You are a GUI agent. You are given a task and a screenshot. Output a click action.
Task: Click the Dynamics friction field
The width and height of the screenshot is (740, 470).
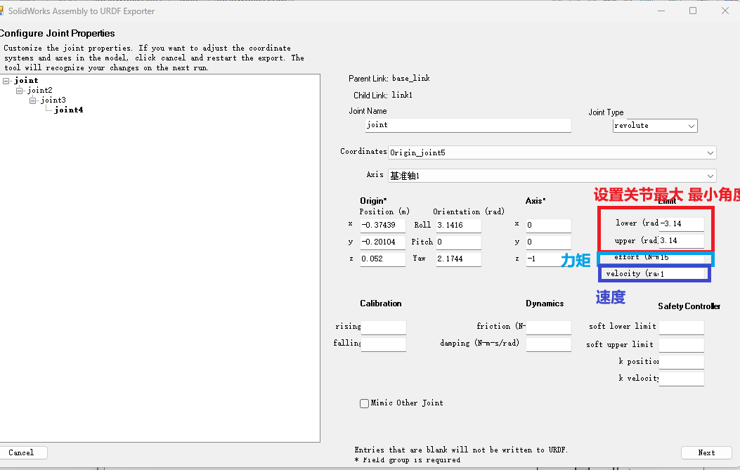tap(548, 327)
